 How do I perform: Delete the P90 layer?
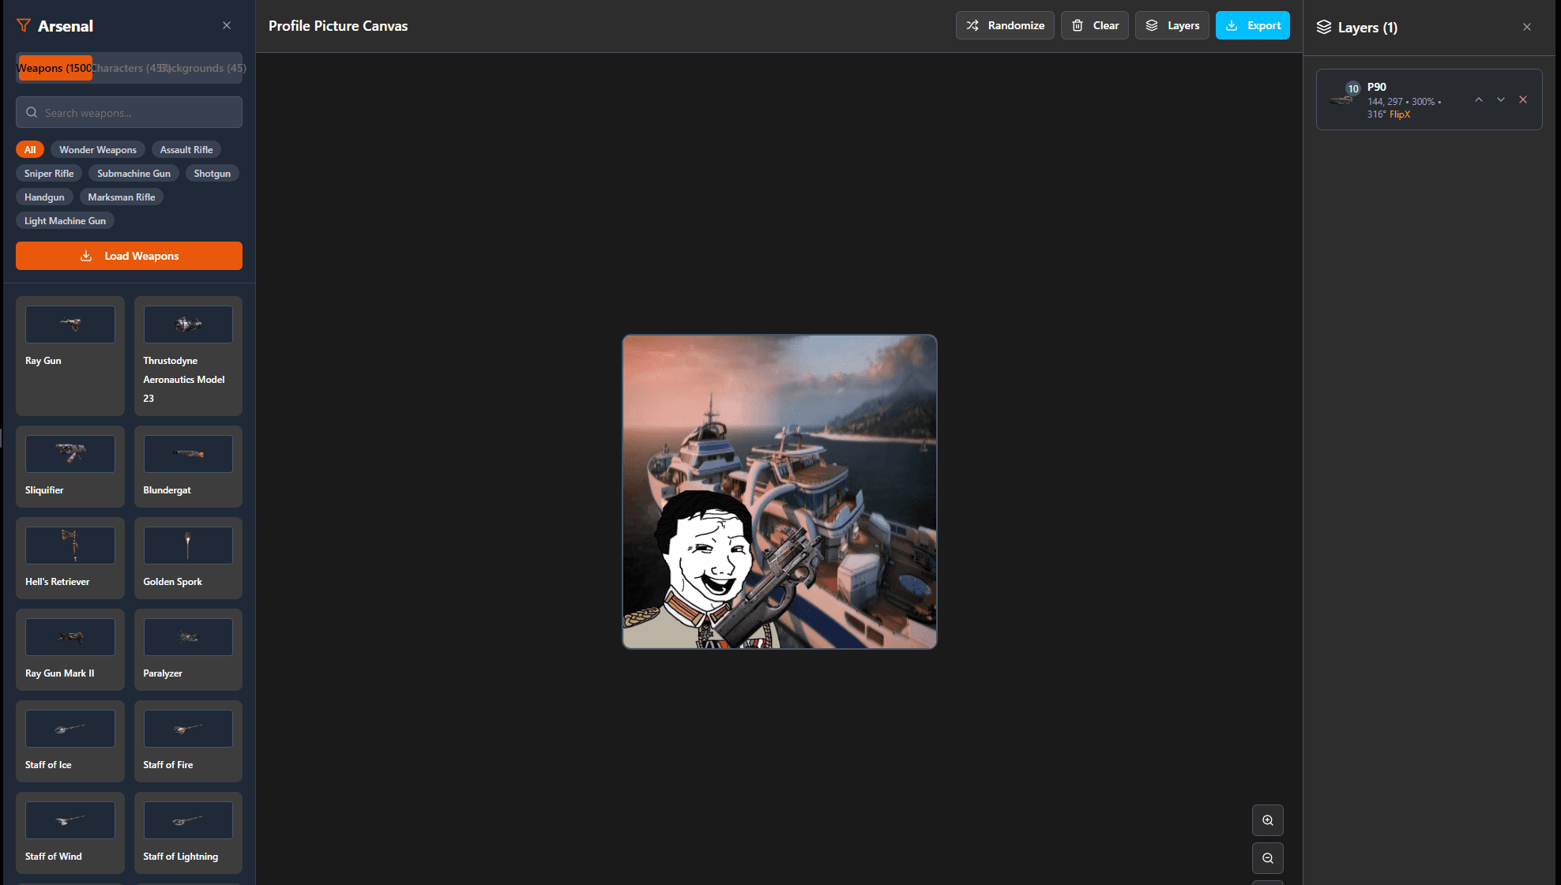click(1523, 99)
